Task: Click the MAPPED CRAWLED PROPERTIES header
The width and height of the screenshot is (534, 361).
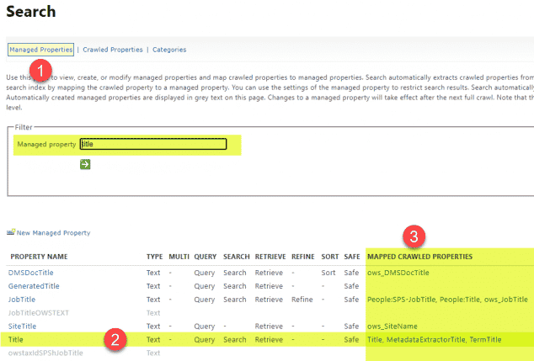Action: 420,257
